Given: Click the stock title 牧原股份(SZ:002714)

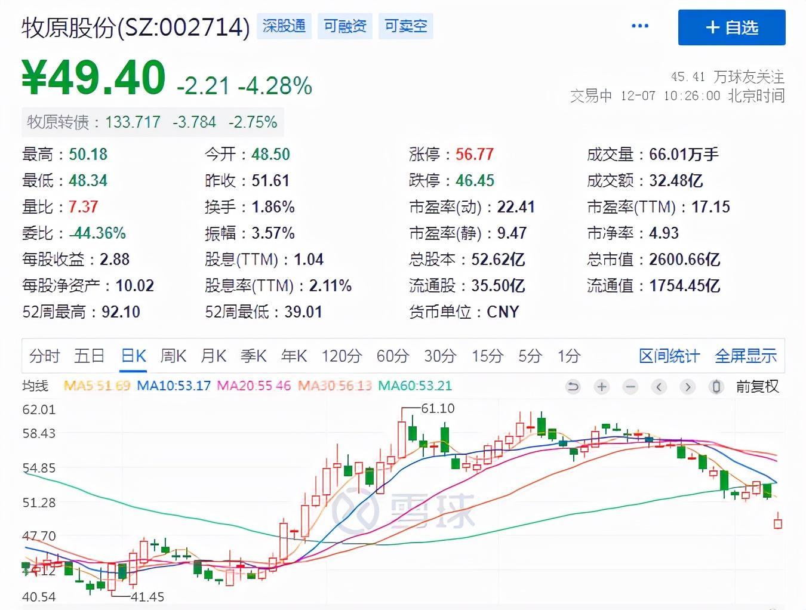Looking at the screenshot, I should coord(136,27).
